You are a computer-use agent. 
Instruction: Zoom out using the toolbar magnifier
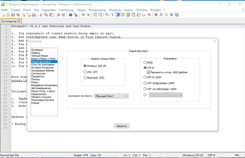pyautogui.click(x=88, y=15)
